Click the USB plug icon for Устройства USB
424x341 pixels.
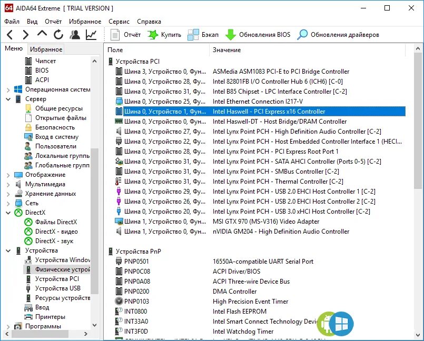point(28,288)
